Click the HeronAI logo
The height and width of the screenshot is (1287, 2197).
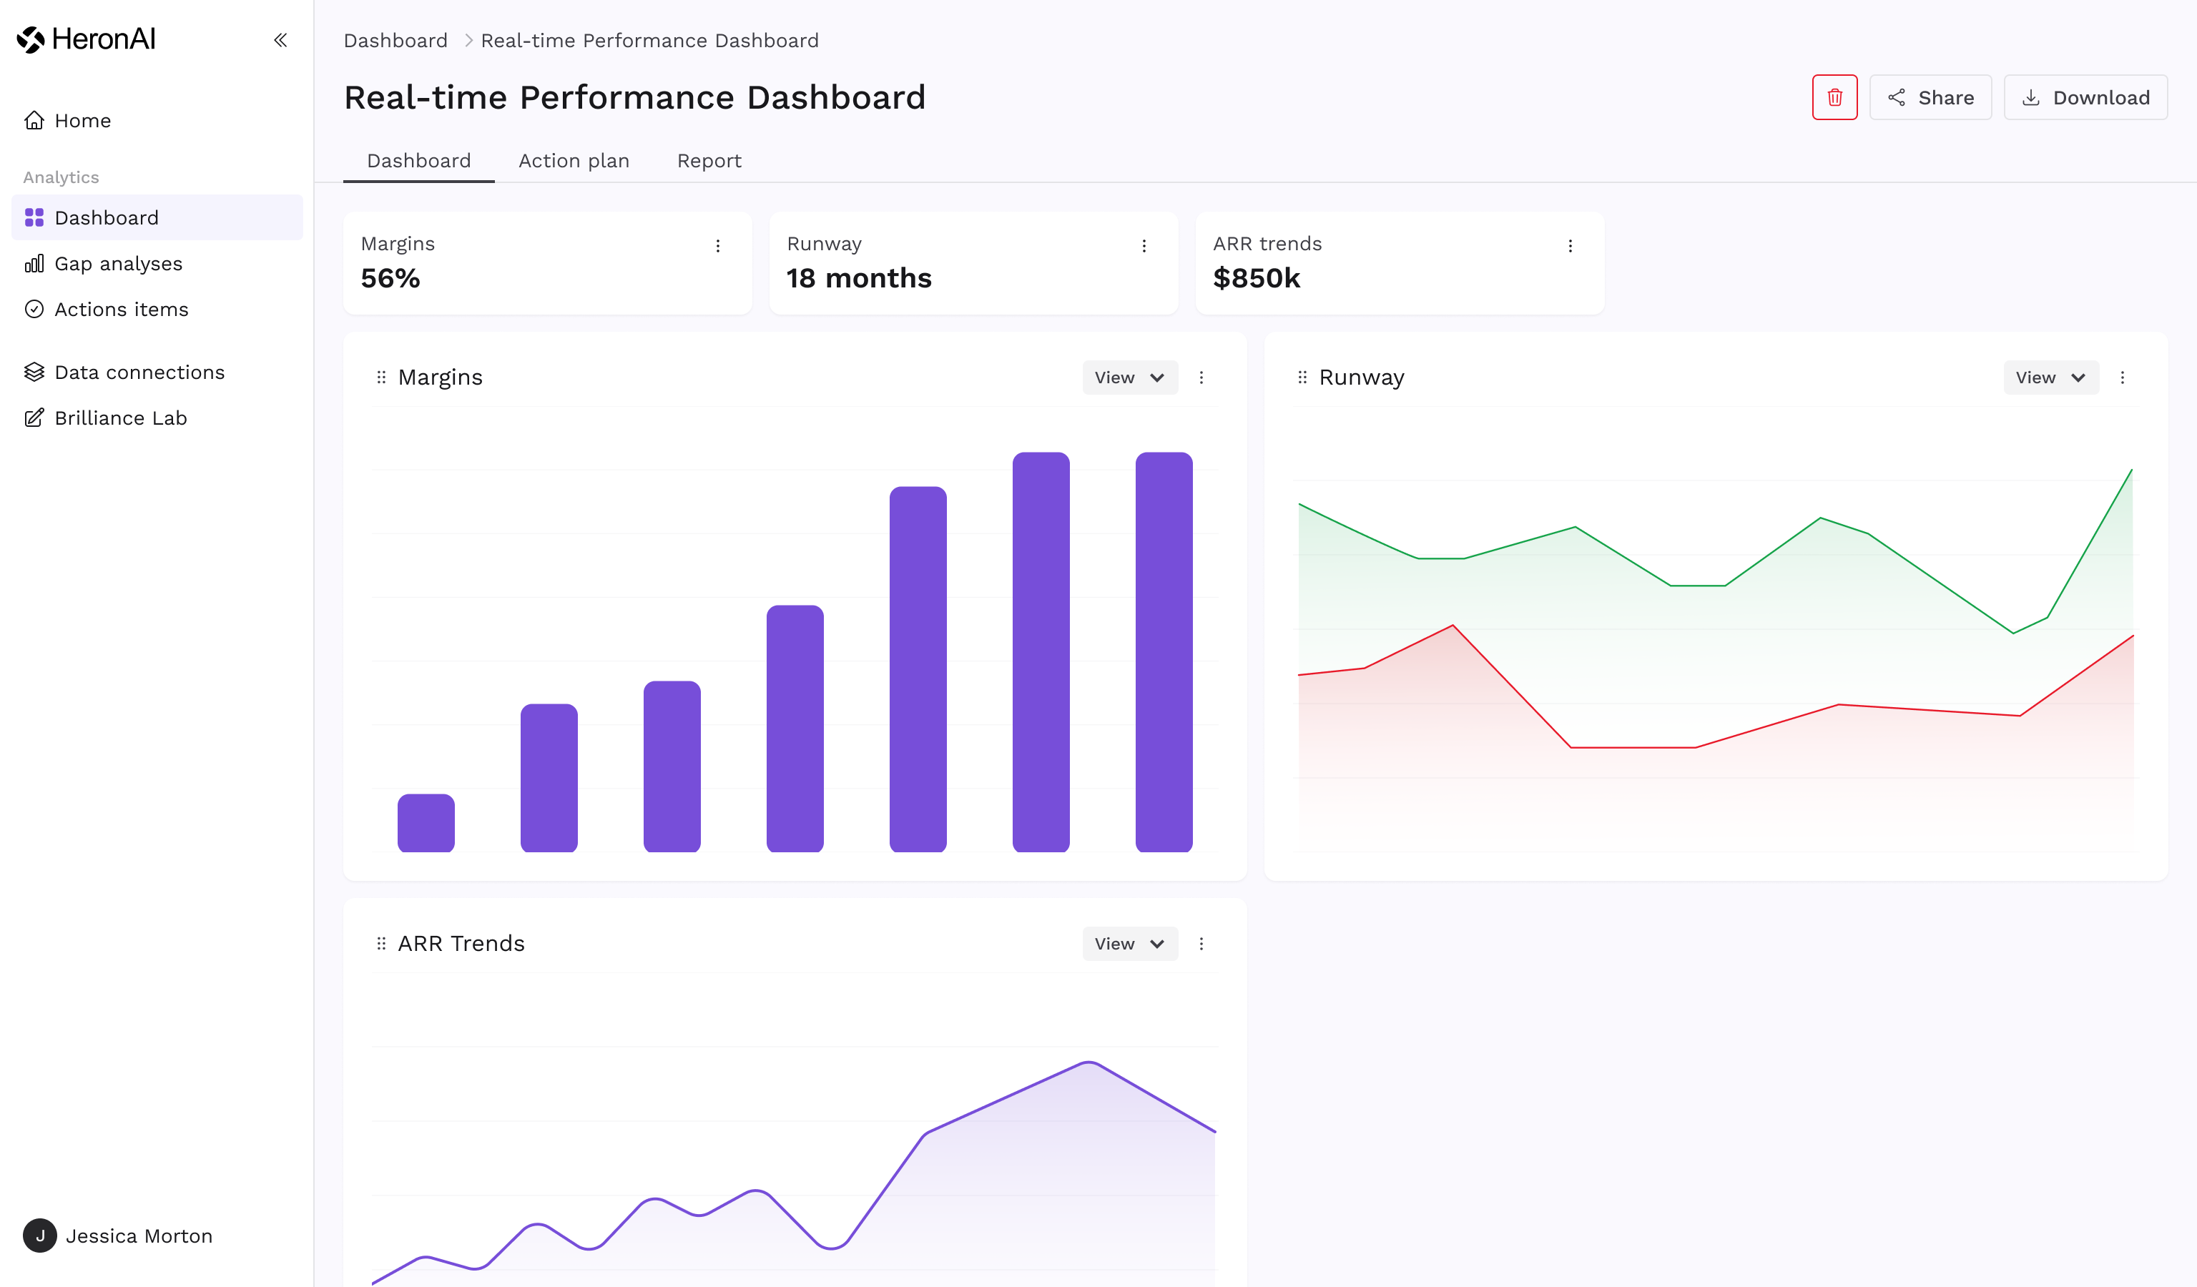tap(87, 39)
